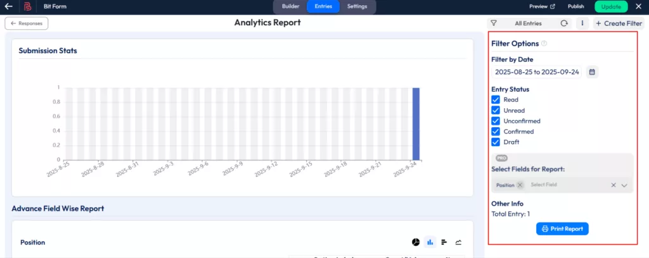Close the form editor with X
This screenshot has height=258, width=649.
(x=638, y=6)
